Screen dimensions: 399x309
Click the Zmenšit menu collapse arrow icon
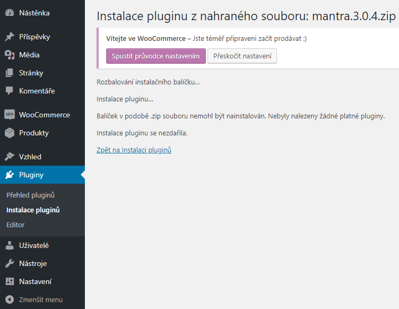[10, 299]
